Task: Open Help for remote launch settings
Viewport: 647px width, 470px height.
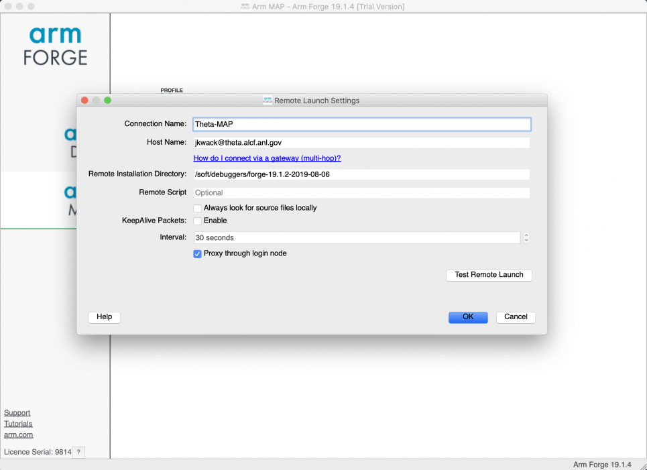Action: tap(104, 317)
